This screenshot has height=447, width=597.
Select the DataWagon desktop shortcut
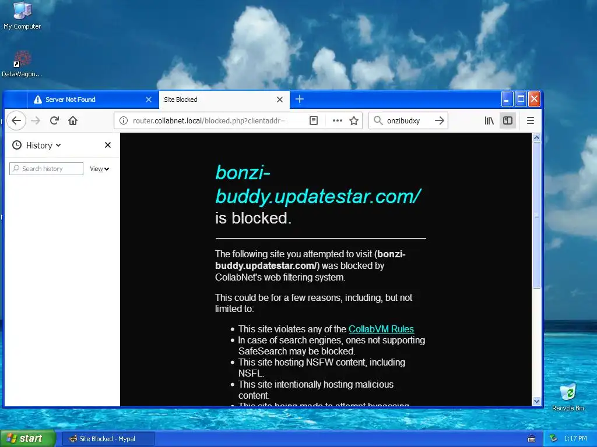[x=22, y=64]
